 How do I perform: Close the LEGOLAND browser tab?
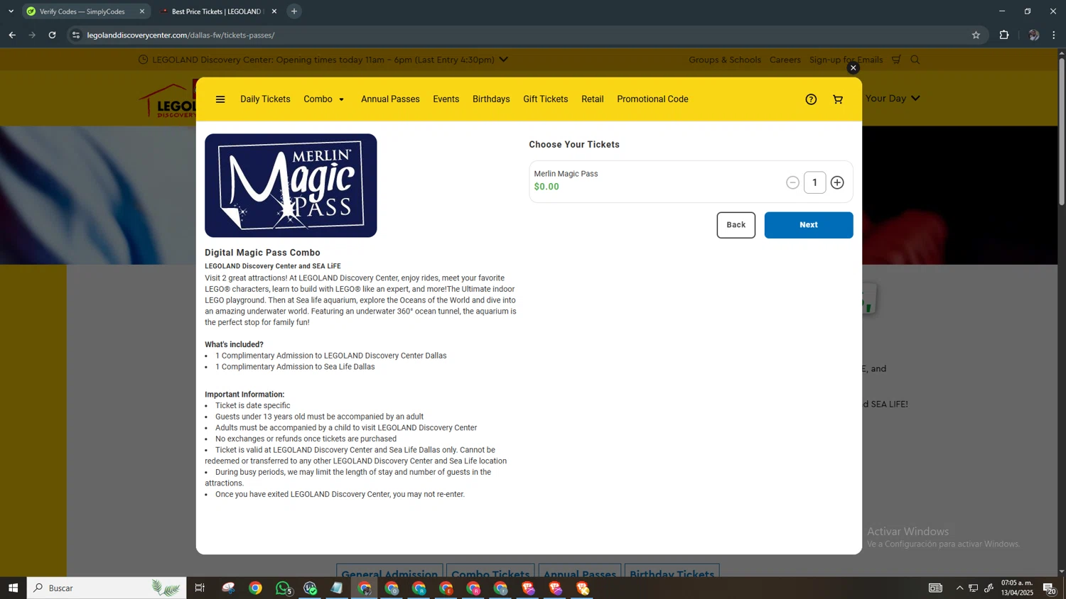tap(274, 11)
